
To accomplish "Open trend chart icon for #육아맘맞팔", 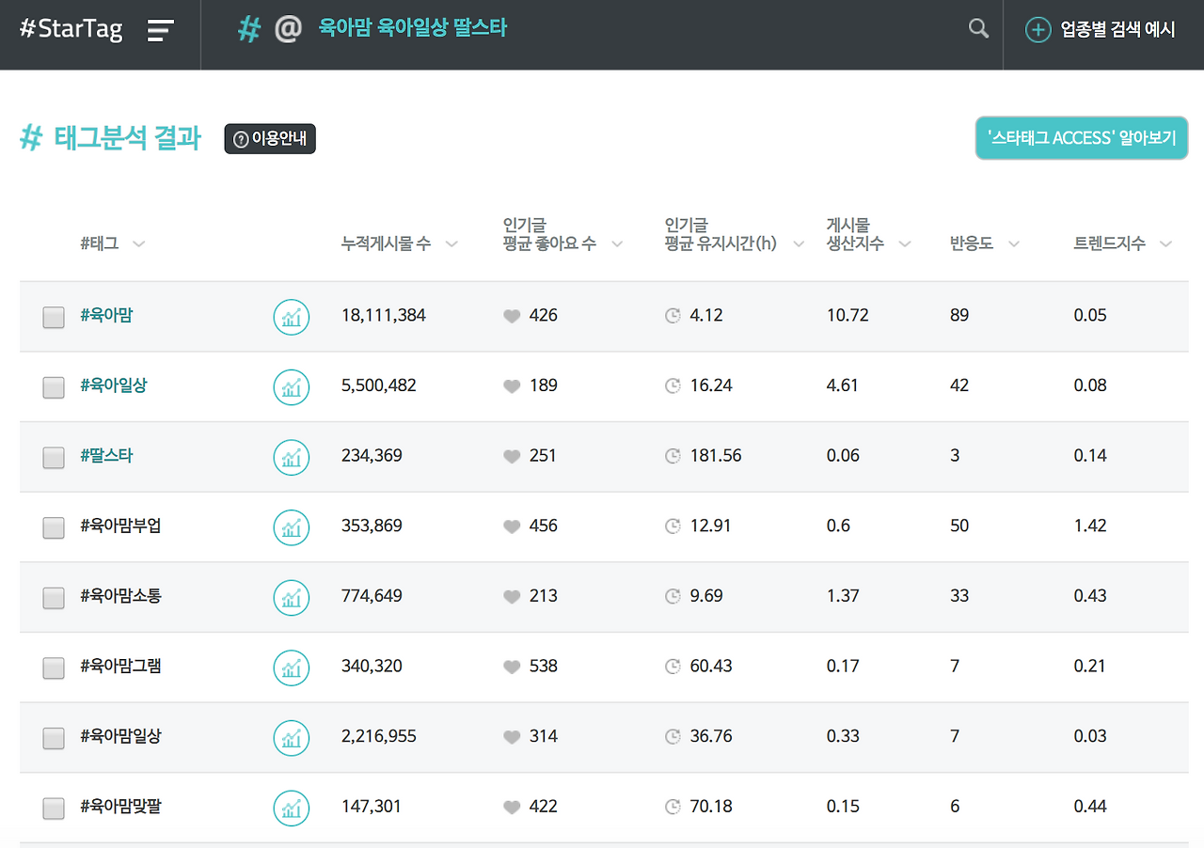I will tap(292, 808).
